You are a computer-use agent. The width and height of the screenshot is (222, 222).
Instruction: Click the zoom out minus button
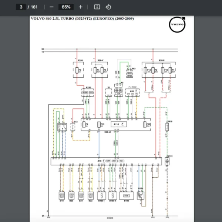51,7
